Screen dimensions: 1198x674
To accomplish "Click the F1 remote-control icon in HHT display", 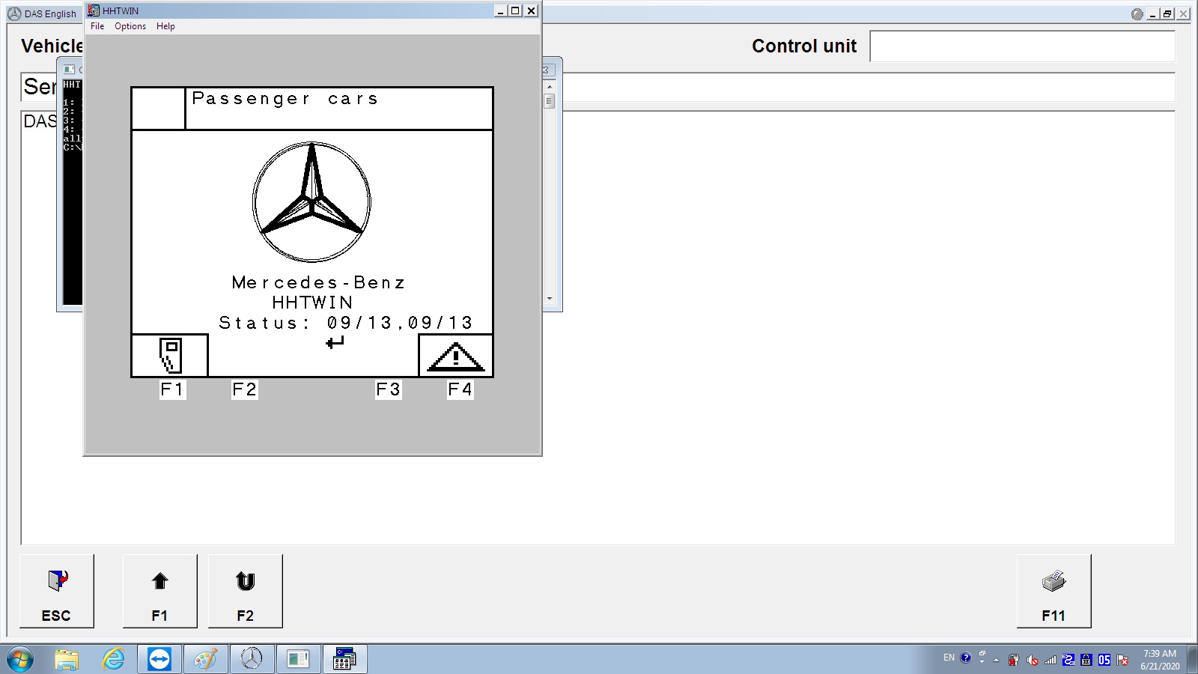I will tap(171, 355).
